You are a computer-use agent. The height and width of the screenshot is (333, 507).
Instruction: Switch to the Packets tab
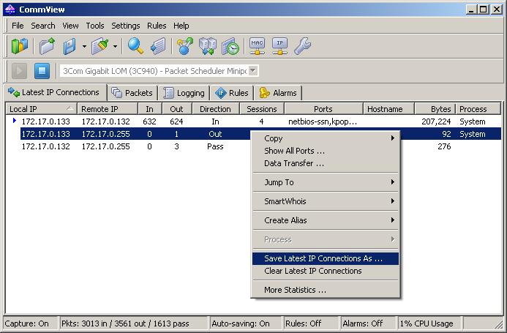(x=132, y=93)
